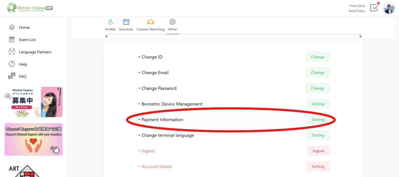Switch to the Profile tab

[x=110, y=25]
